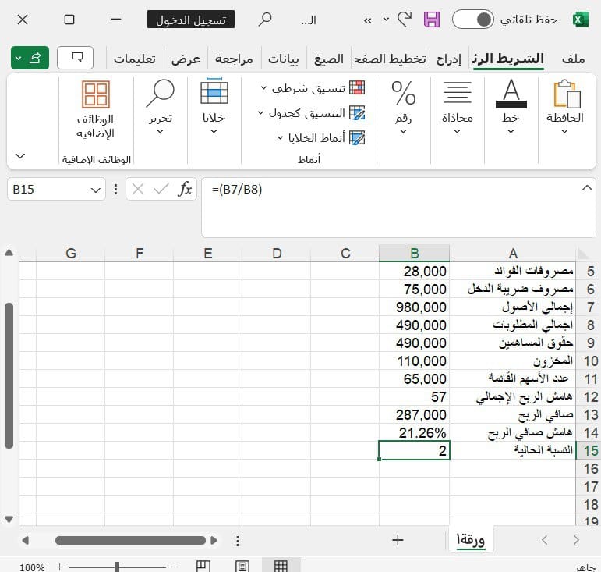Click the Normal view grid icon
The image size is (601, 572).
point(281,566)
